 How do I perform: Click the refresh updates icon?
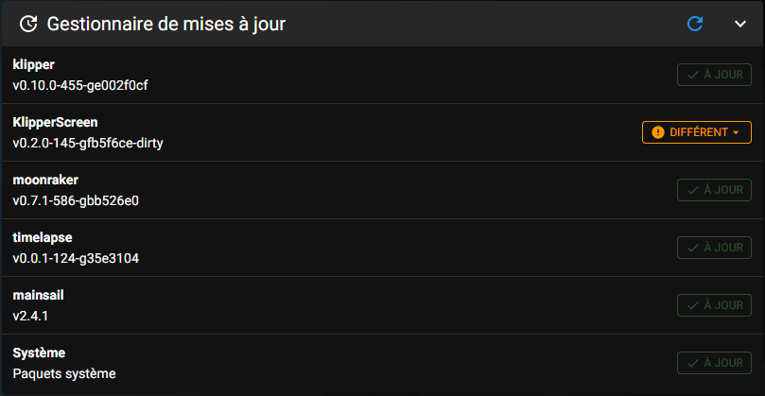coord(695,24)
